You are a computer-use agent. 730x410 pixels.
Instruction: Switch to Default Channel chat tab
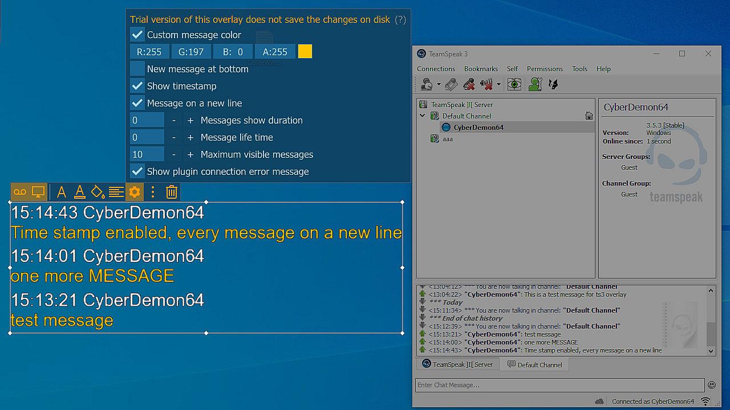point(534,364)
